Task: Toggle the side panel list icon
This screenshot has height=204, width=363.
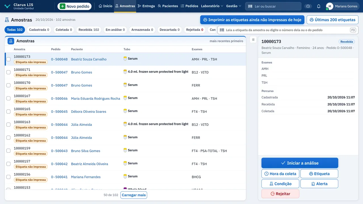Action: point(253,40)
